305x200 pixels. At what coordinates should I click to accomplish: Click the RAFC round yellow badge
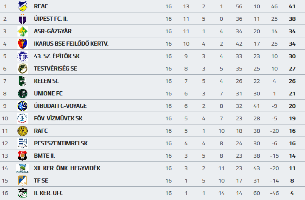22,131
